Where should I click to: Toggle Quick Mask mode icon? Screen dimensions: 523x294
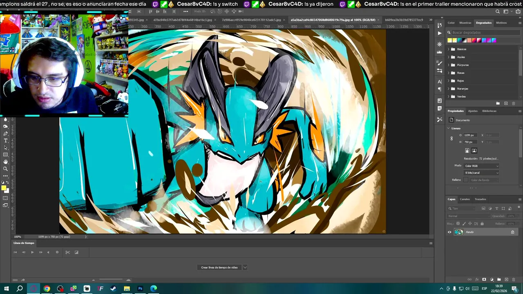(x=5, y=198)
